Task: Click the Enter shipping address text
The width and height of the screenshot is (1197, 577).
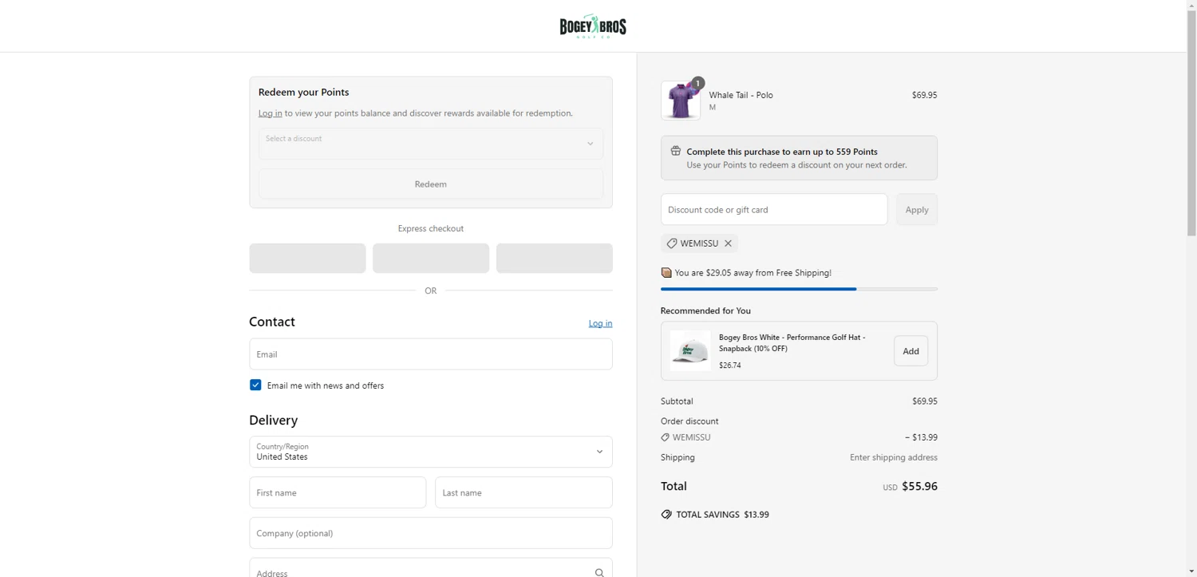Action: [894, 457]
